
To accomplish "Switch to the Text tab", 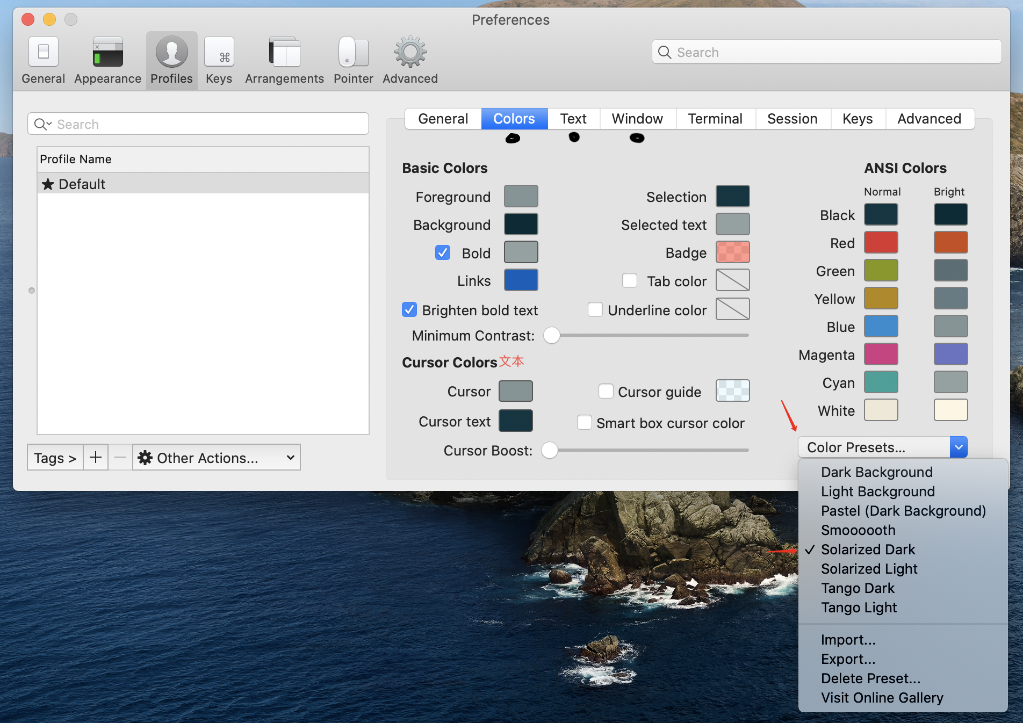I will [573, 119].
